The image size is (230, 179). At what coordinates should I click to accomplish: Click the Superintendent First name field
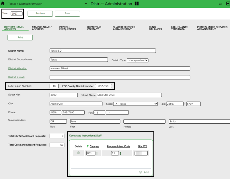[x=95, y=121]
